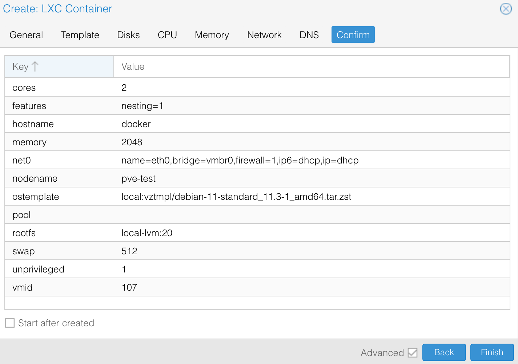Open the DNS tab
Viewport: 518px width, 364px height.
[309, 35]
